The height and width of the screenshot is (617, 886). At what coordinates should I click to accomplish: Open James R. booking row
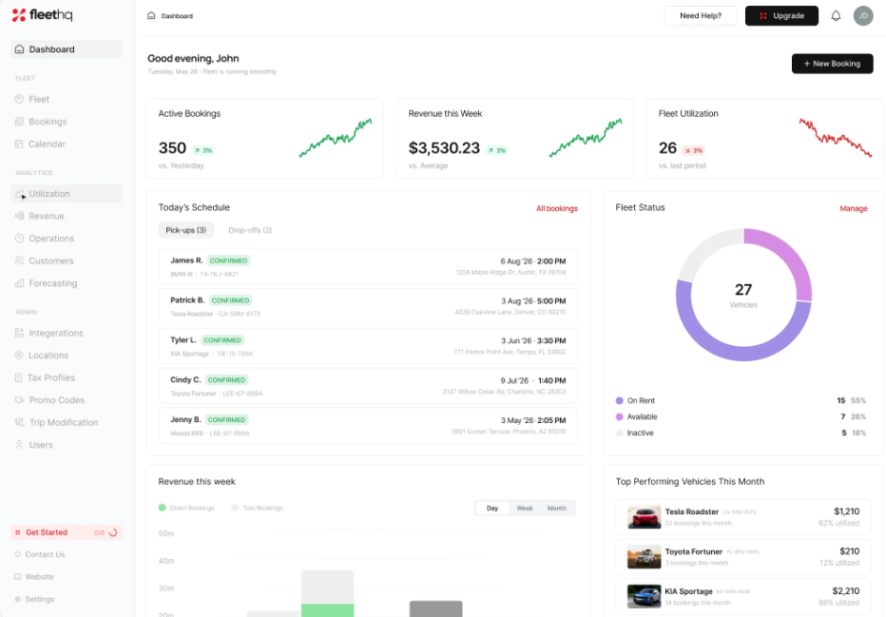pos(368,267)
